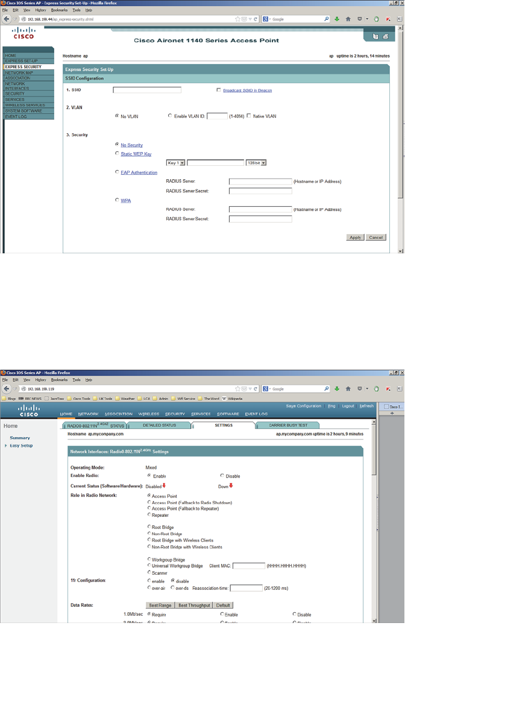Click Cisco logo on Aironet 1140 page
Screen dimensions: 531x728
click(24, 33)
